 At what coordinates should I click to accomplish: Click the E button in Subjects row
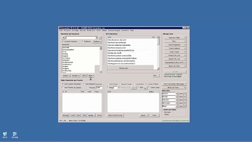click(185, 100)
